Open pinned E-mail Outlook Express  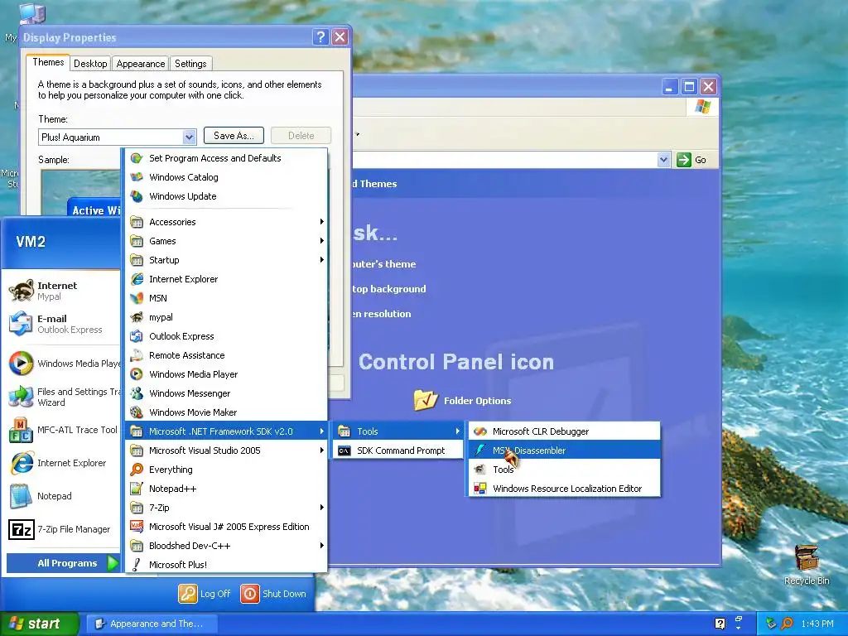coord(60,324)
